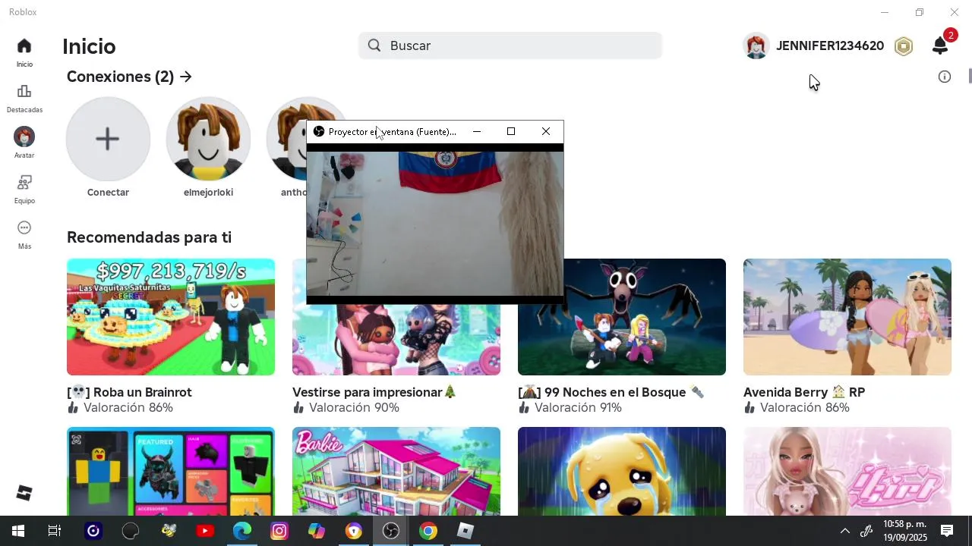
Task: Click the Conectar plus button
Action: [108, 139]
